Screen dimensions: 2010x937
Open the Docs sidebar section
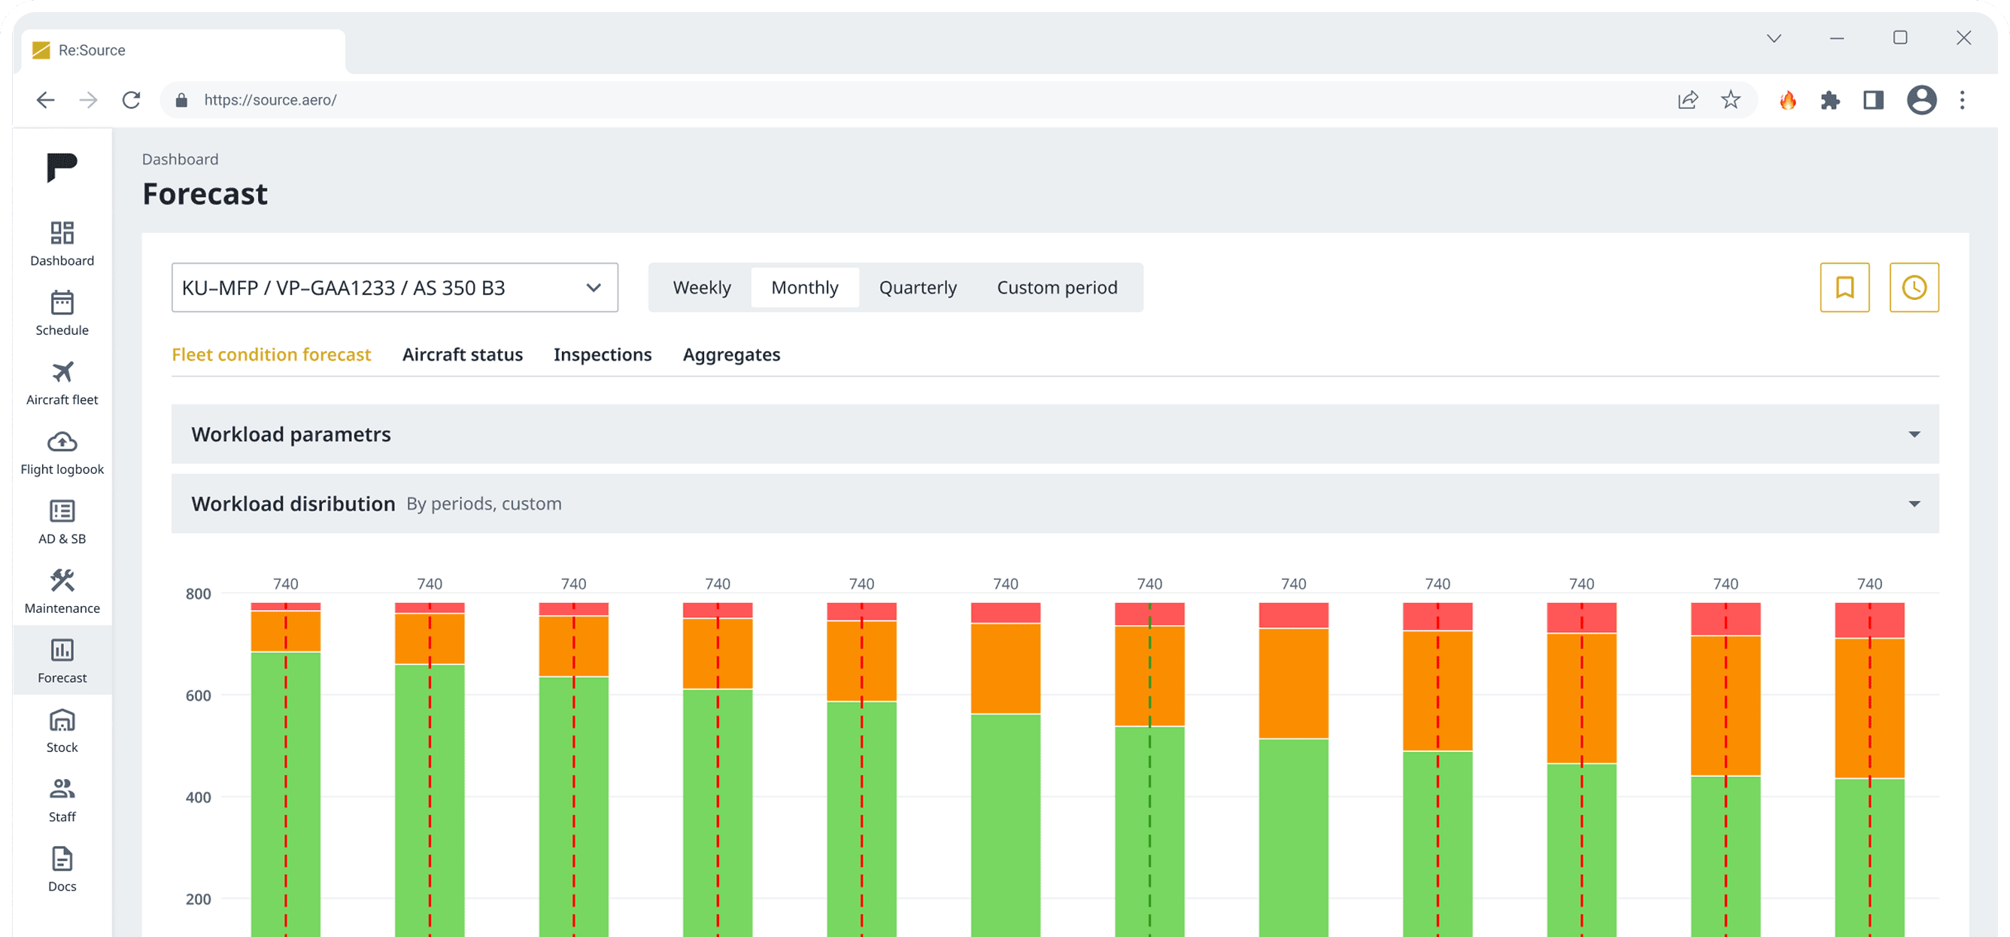tap(62, 869)
